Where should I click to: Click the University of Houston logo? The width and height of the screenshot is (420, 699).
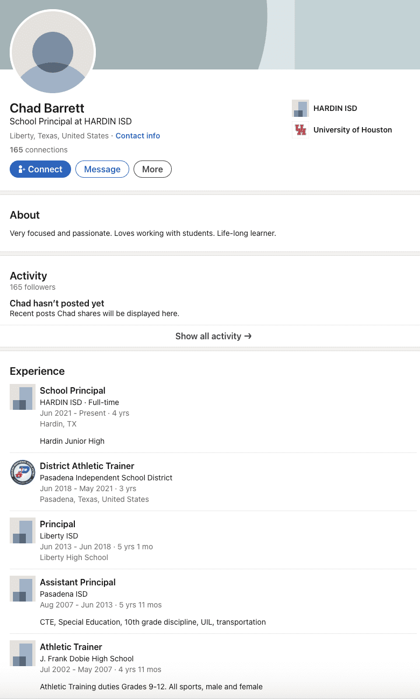point(300,130)
